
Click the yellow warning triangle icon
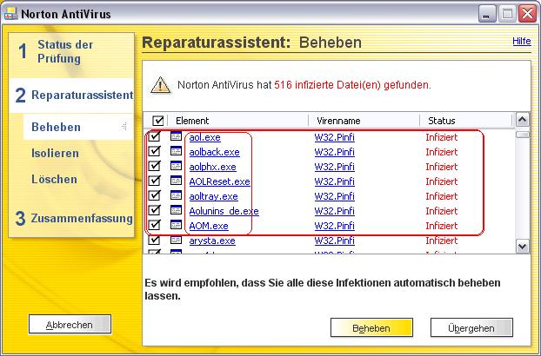[x=161, y=85]
